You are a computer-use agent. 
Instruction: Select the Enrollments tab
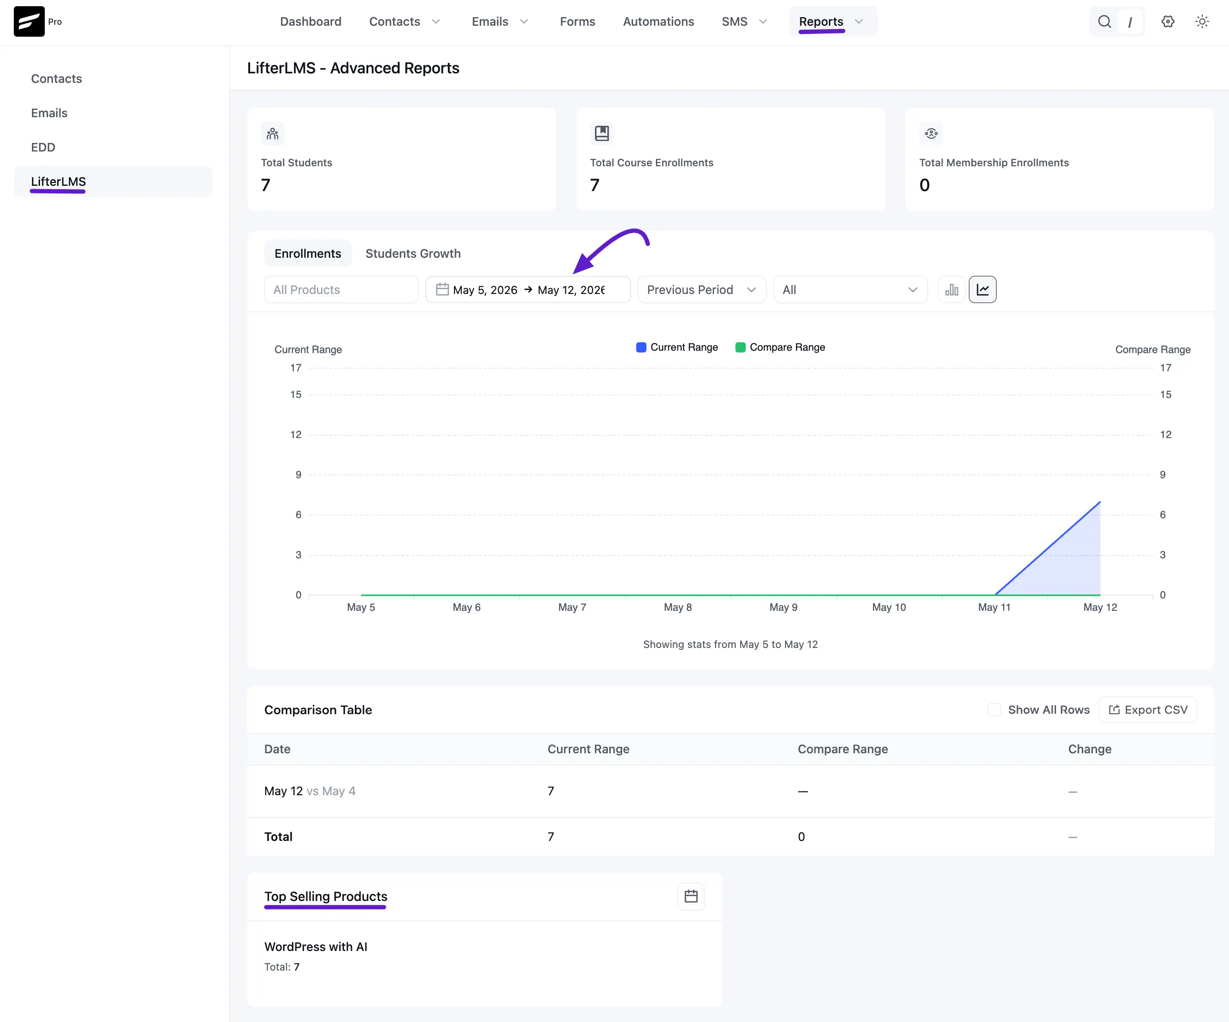click(308, 253)
